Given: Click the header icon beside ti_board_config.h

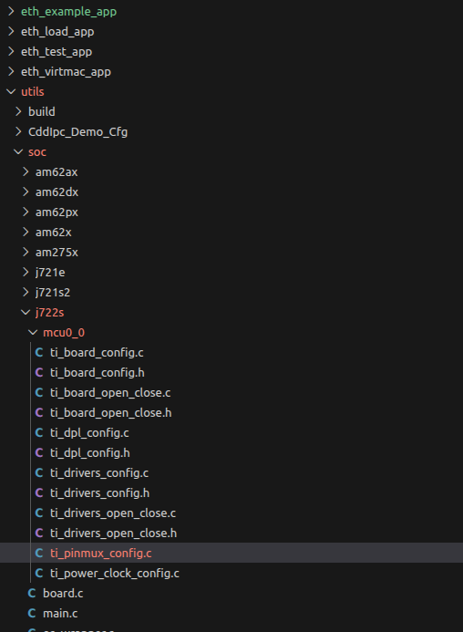Looking at the screenshot, I should [39, 373].
